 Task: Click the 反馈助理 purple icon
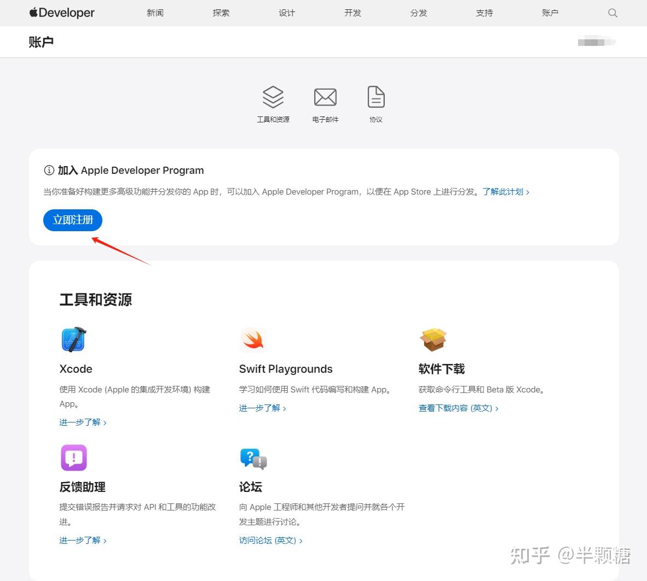pos(74,457)
